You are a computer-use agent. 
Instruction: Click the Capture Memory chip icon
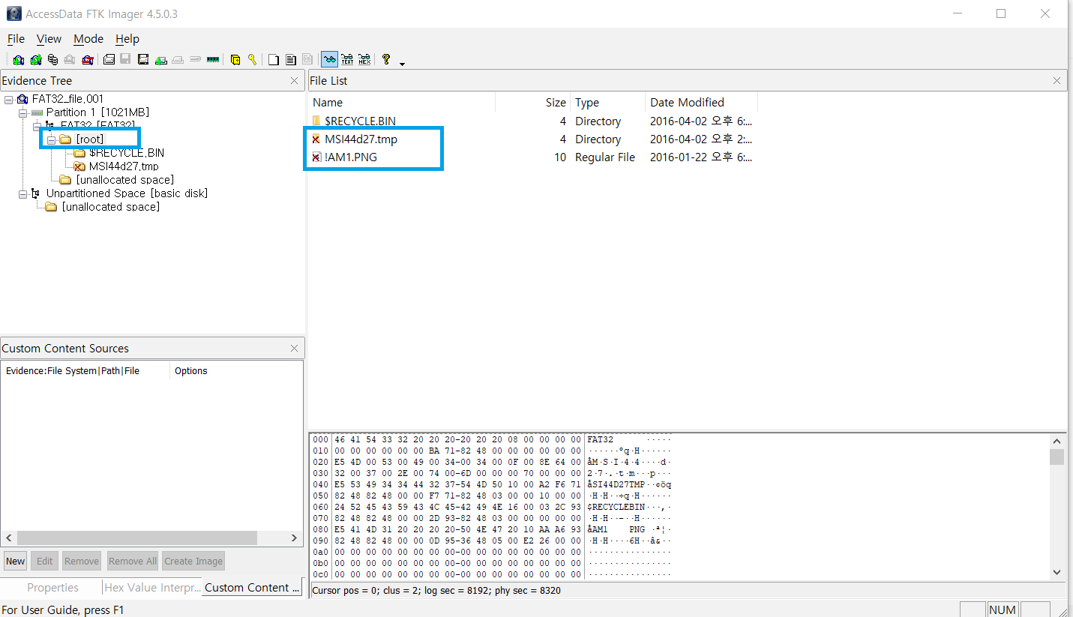(213, 60)
